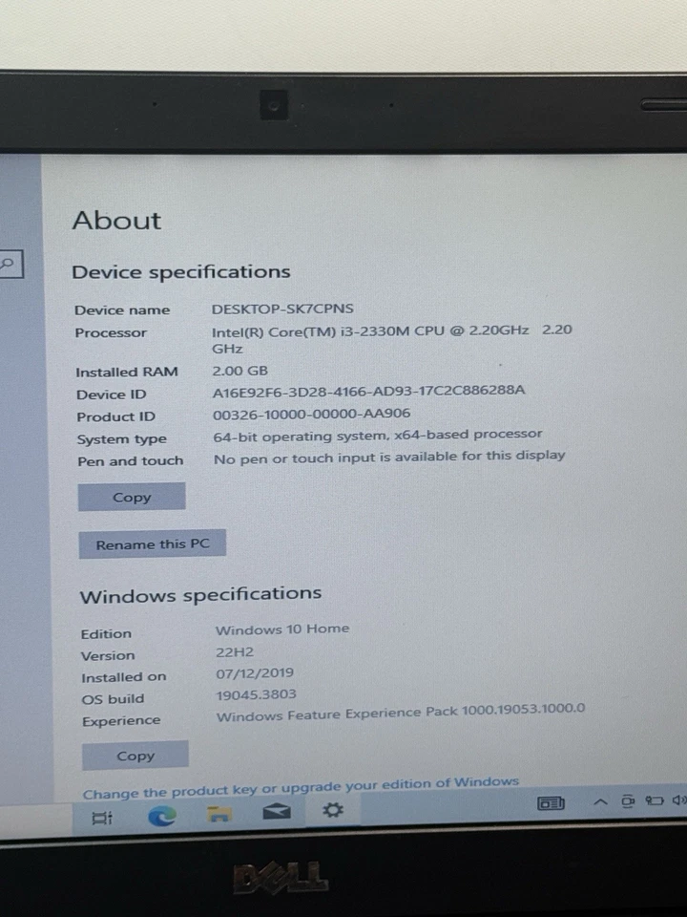
Task: Click the version value 22H2
Action: (235, 652)
